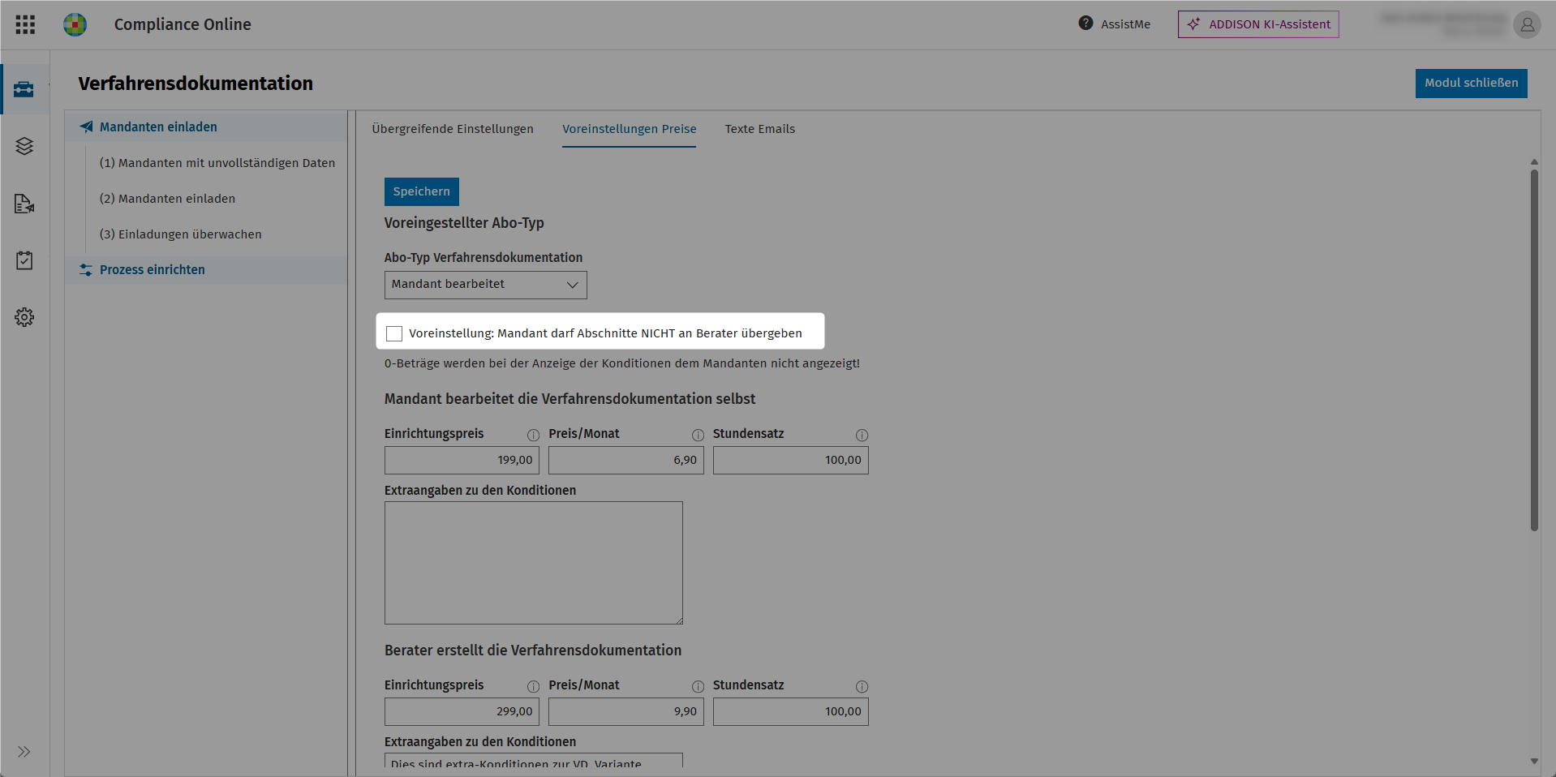1556x777 pixels.
Task: Switch to Texte Emails tab
Action: [760, 129]
